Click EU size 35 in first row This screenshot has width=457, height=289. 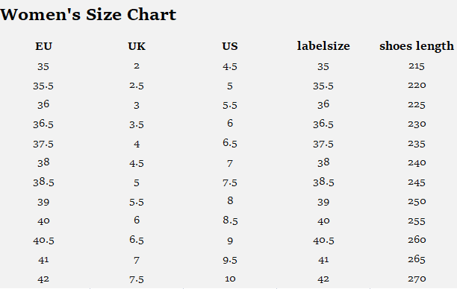pyautogui.click(x=43, y=66)
